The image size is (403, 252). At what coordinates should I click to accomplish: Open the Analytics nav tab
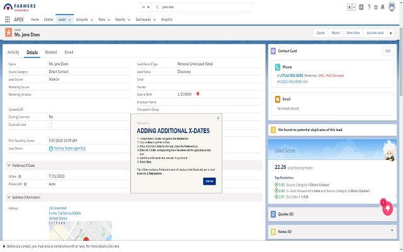pos(167,20)
